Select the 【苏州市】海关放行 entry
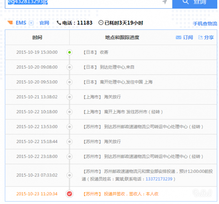 [x=102, y=141]
